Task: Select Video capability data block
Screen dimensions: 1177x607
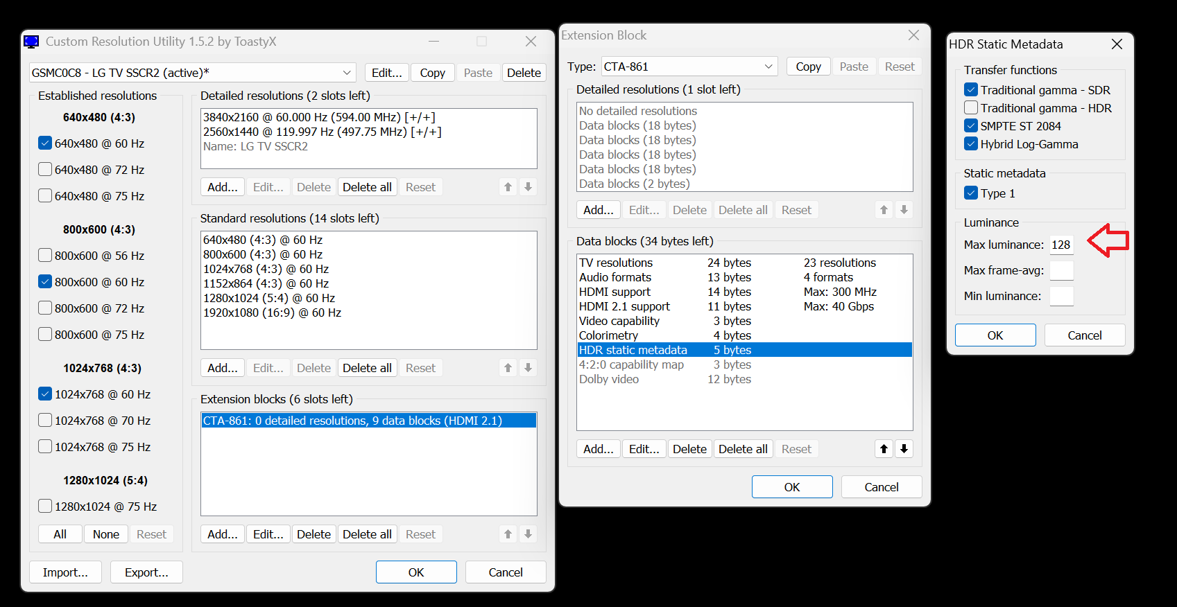Action: pyautogui.click(x=745, y=321)
